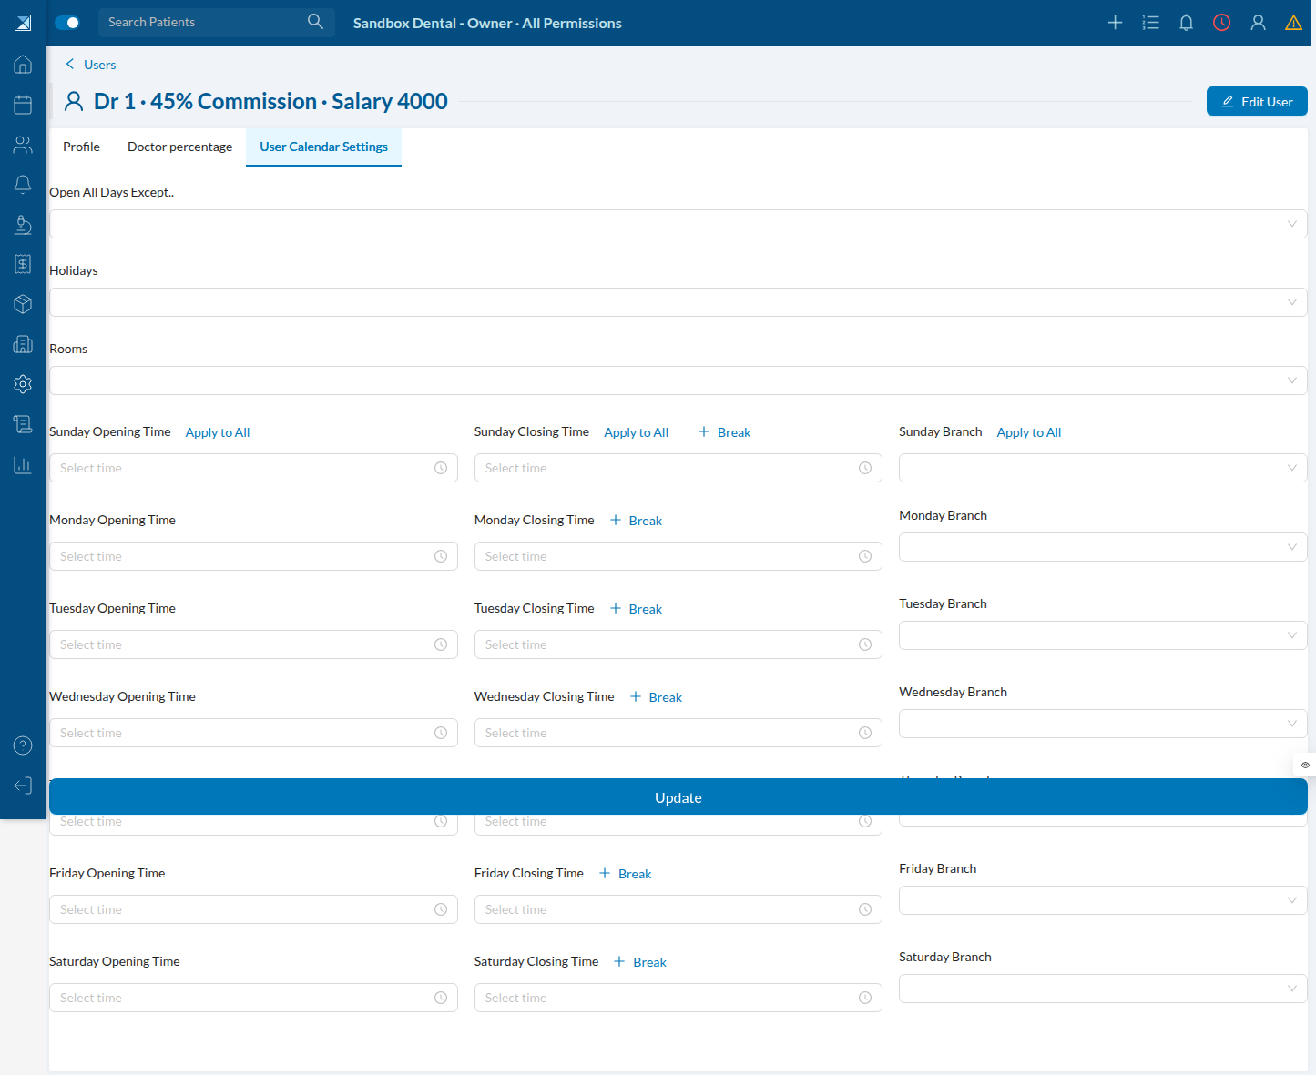1316x1075 pixels.
Task: Open the Sunday Branch dropdown
Action: 1103,468
